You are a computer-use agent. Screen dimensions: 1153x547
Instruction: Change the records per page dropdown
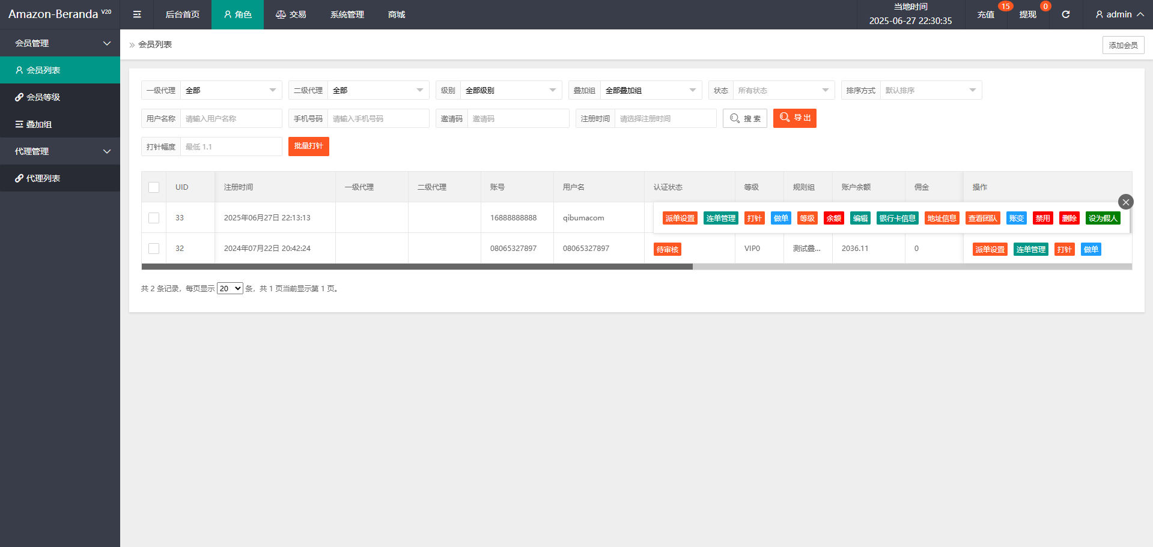[x=230, y=289]
